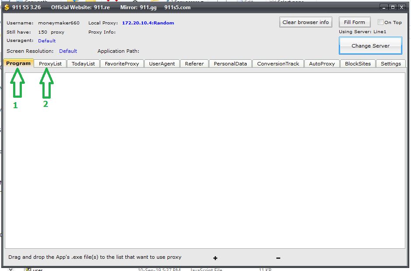Go to the Settings tab

390,64
